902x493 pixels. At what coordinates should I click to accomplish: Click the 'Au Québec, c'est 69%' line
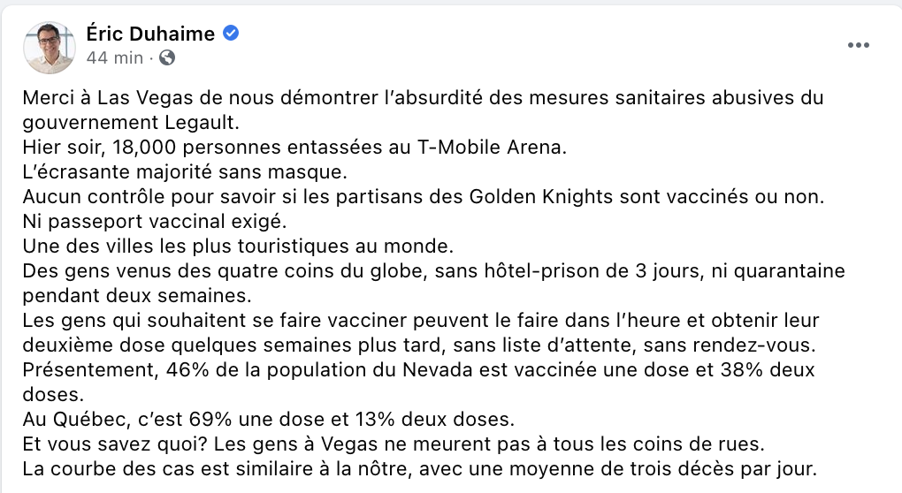(x=269, y=419)
